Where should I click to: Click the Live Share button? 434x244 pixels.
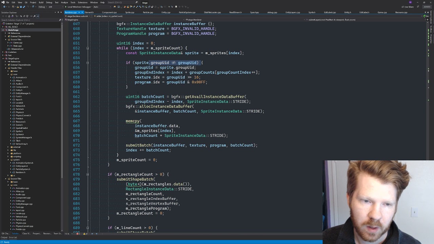pyautogui.click(x=408, y=7)
